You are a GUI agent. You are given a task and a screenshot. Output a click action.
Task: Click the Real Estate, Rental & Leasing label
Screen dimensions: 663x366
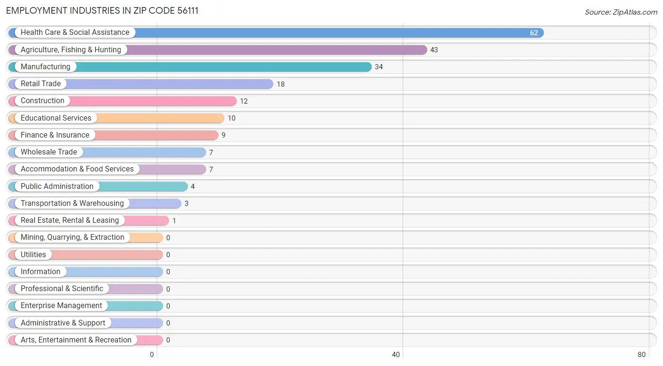point(70,220)
